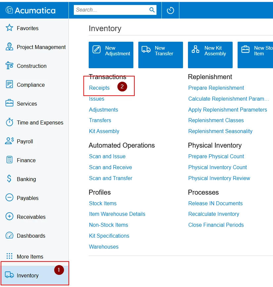Click the New Transfer tile
The height and width of the screenshot is (287, 273).
(160, 55)
